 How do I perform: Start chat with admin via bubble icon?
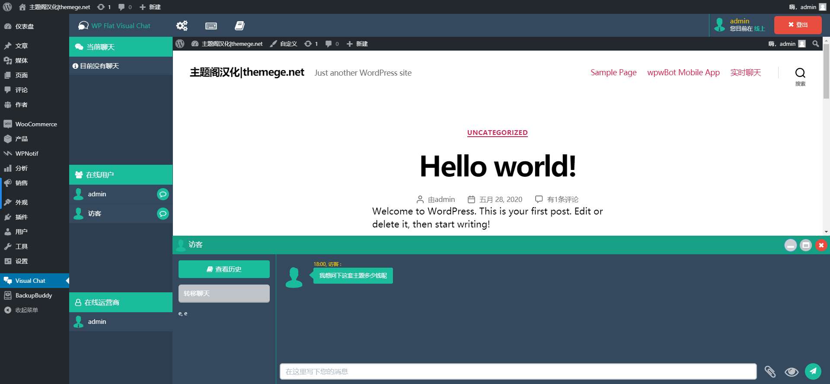[163, 194]
